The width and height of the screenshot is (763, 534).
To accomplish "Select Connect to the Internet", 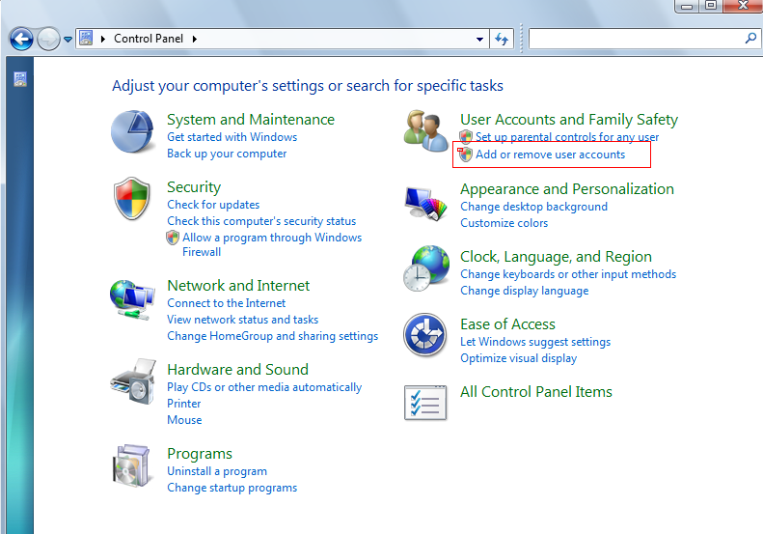I will [x=227, y=303].
